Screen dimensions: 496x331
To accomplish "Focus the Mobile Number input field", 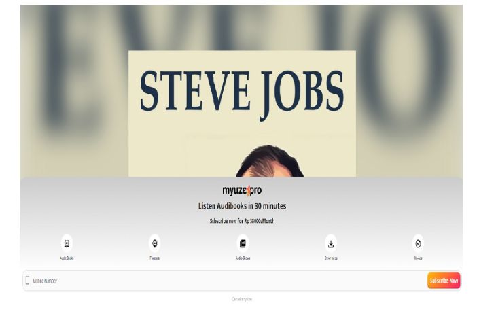I will [225, 281].
